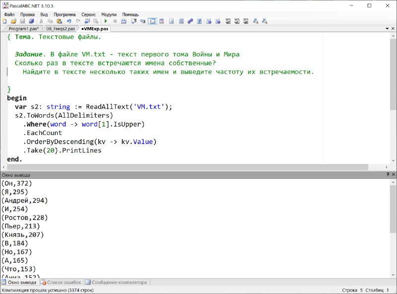The height and width of the screenshot is (294, 397).
Task: Open the Программа menu
Action: (65, 14)
